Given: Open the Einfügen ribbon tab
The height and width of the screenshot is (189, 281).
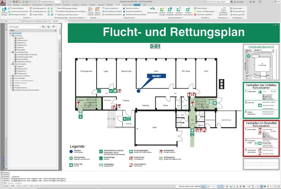Looking at the screenshot, I should [16, 5].
